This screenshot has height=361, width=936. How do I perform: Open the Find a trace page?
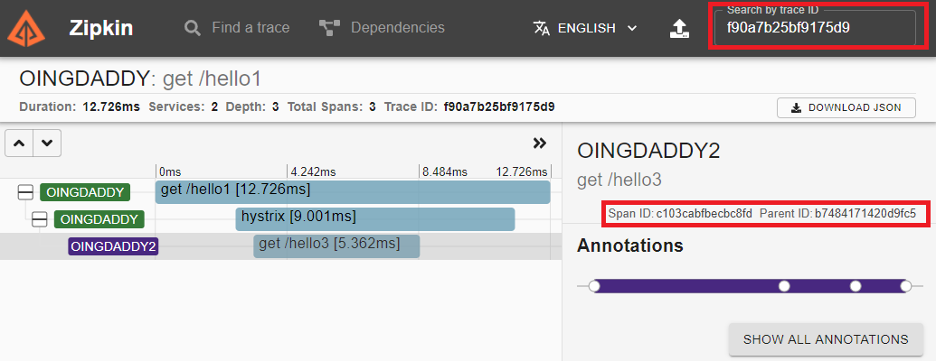(237, 28)
